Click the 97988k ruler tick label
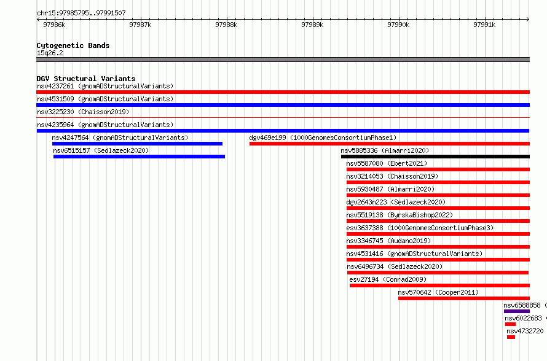This screenshot has height=361, width=547. (x=226, y=25)
